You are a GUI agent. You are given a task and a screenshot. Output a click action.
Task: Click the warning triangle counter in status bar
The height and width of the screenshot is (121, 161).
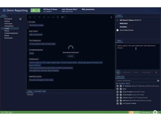[11, 112]
